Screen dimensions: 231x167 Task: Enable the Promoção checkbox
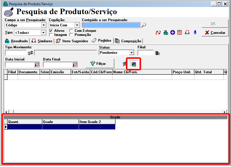[x=71, y=35]
